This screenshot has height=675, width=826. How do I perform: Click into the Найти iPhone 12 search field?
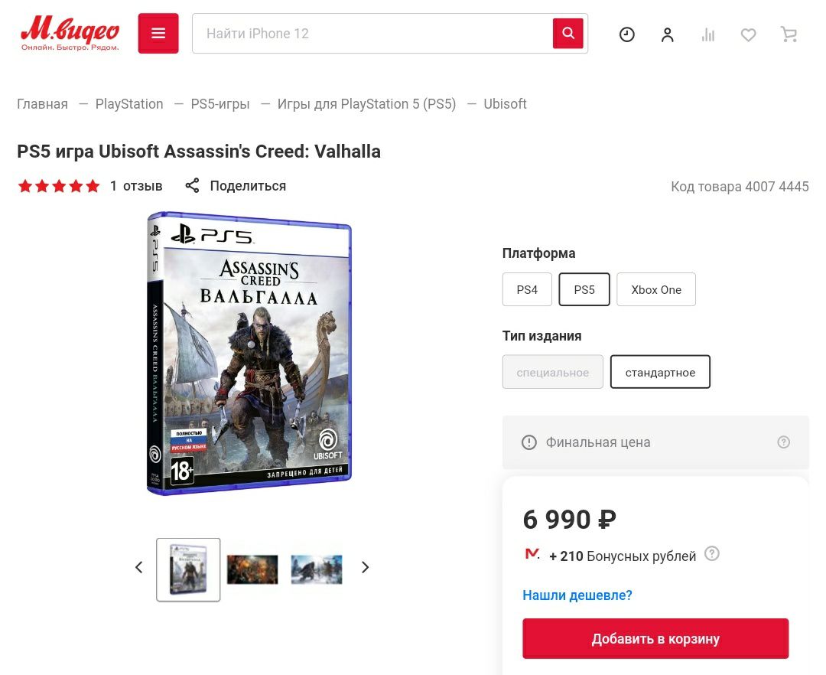pos(372,33)
